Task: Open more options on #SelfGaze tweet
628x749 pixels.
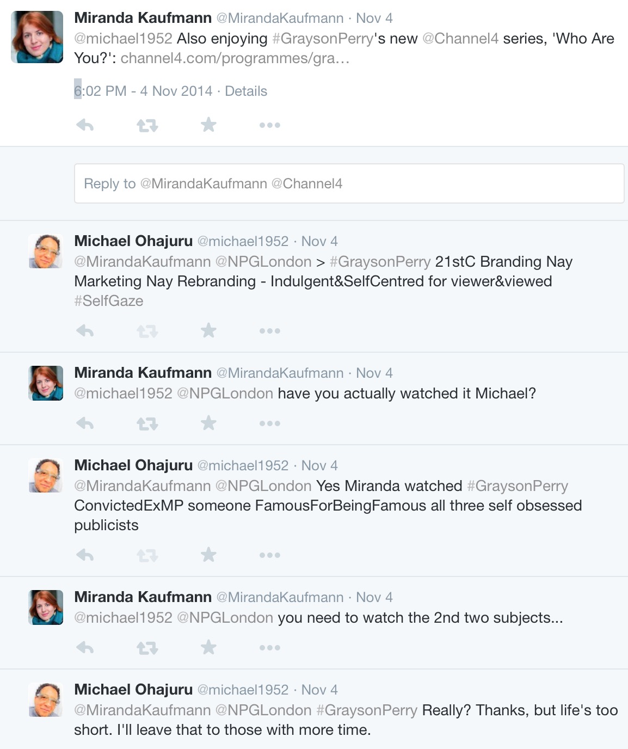Action: coord(269,331)
